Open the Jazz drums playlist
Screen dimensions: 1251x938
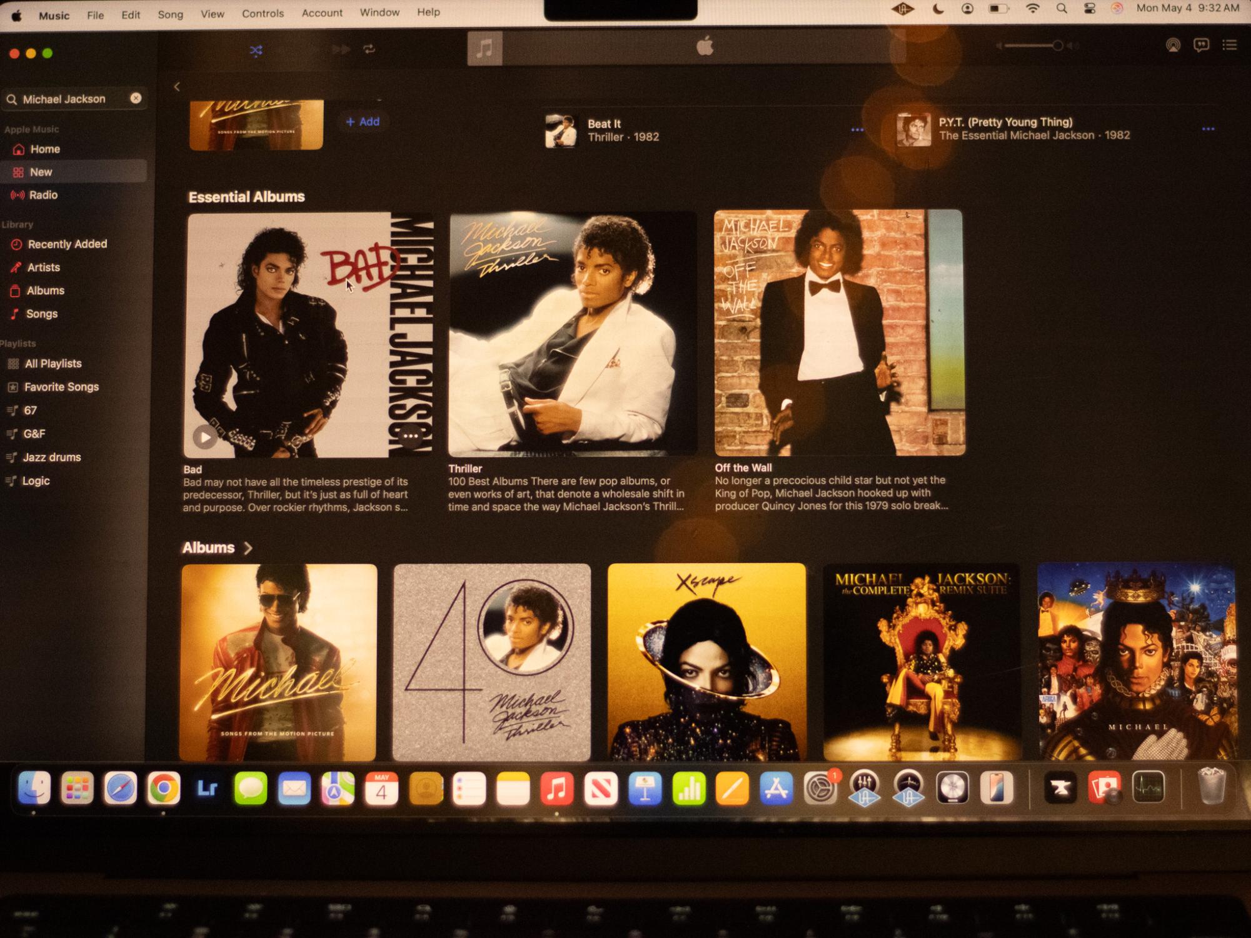pos(74,457)
